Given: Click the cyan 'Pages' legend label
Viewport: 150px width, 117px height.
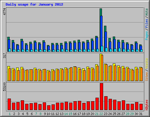Looking at the screenshot, I should [x=146, y=36].
